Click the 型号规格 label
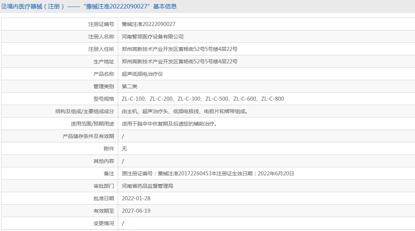Image resolution: width=415 pixels, height=231 pixels. pos(104,99)
